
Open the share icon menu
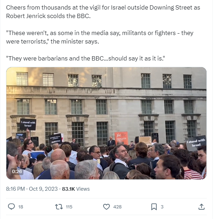[x=201, y=207]
